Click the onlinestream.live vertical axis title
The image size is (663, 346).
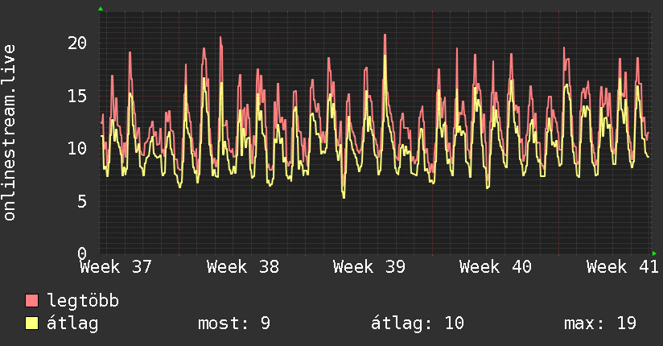pos(10,133)
